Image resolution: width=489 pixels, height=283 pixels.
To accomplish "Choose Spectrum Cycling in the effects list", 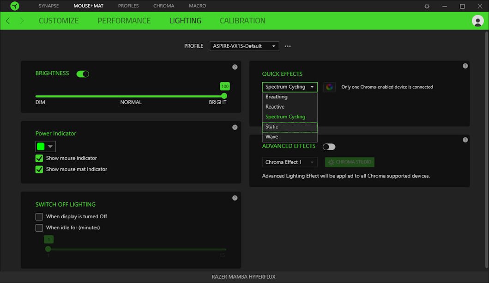I will pos(290,117).
